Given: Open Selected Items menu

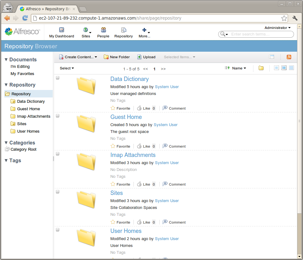Looking at the screenshot, I should [x=180, y=57].
